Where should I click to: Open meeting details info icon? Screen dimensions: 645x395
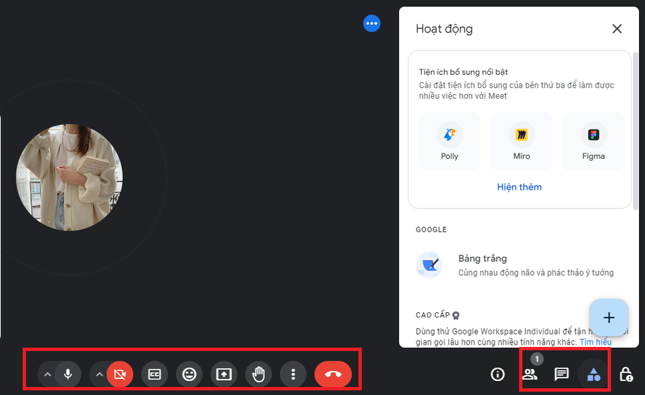498,374
